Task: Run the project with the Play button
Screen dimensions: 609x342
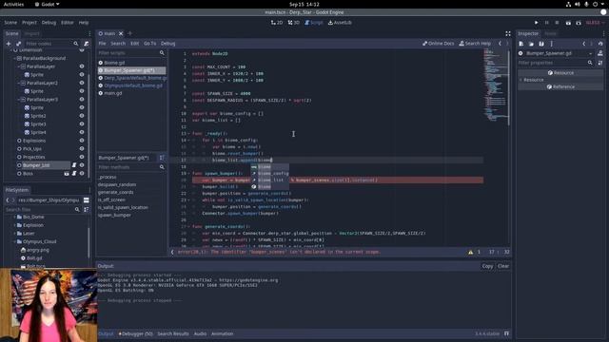Action: coord(536,23)
